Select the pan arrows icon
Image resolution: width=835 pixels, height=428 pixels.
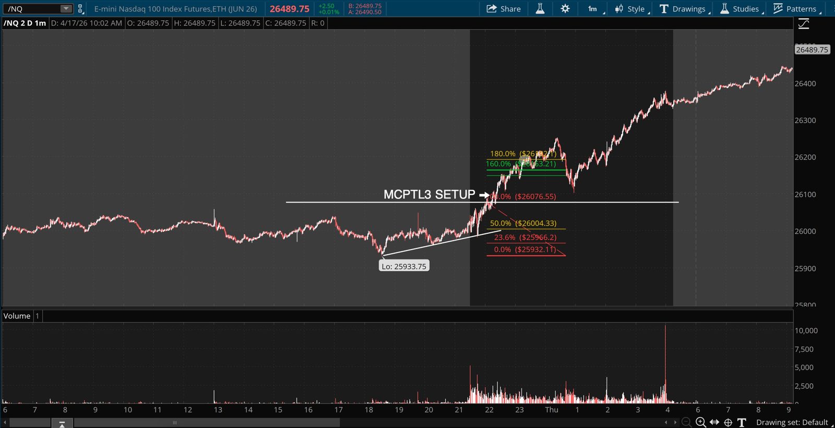(x=714, y=422)
